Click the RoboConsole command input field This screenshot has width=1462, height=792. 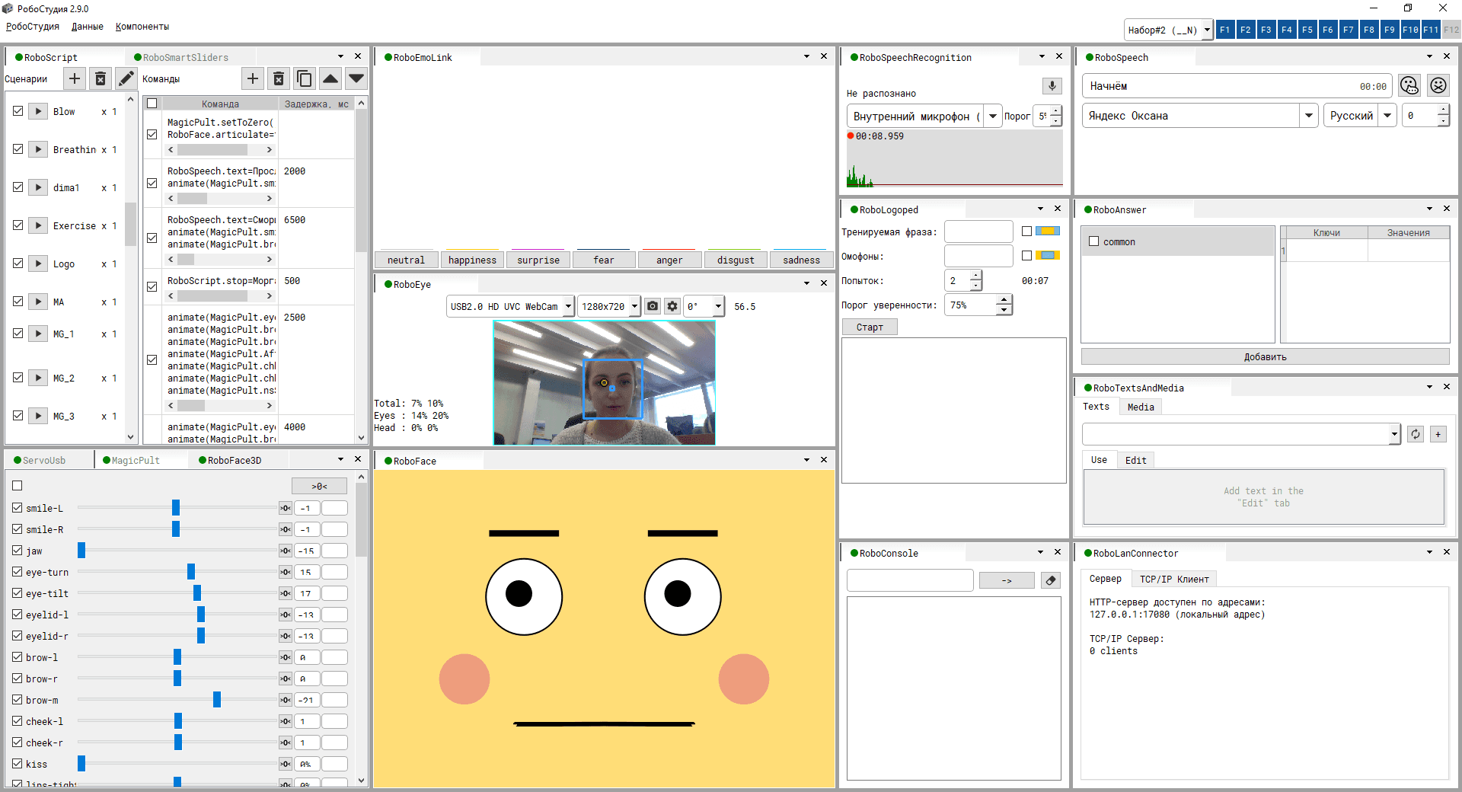click(x=910, y=580)
